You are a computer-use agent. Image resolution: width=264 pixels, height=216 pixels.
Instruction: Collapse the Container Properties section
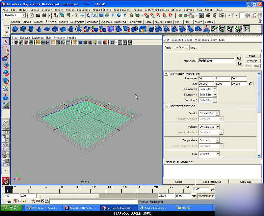pyautogui.click(x=167, y=74)
